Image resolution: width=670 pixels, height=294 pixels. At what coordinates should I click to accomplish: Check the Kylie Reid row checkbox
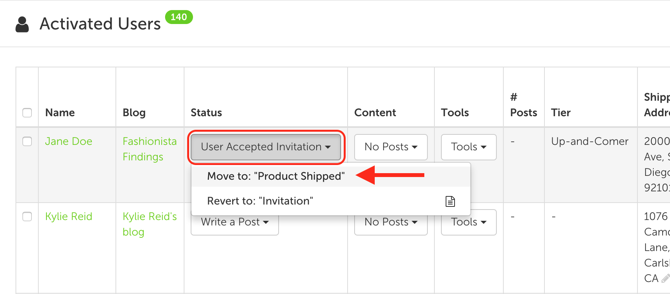tap(27, 217)
